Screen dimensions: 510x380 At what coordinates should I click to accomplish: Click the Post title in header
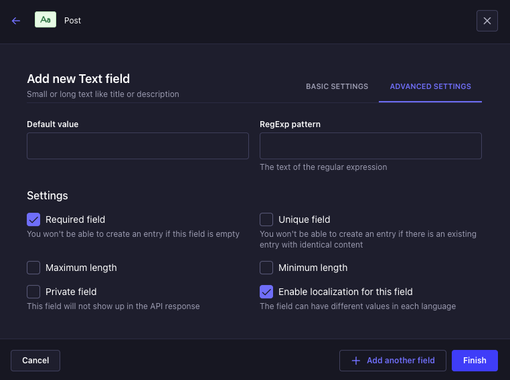pos(73,21)
